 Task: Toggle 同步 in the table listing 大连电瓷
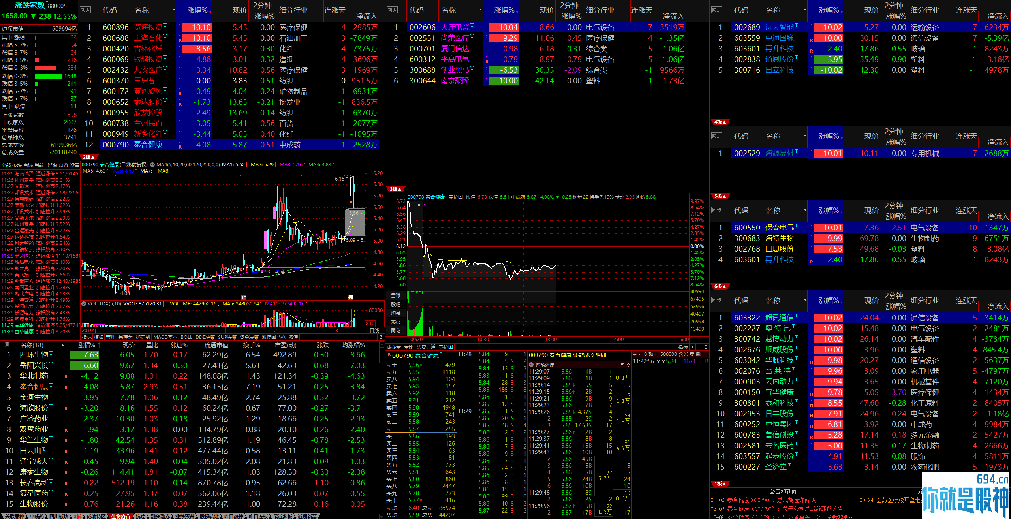coord(392,10)
